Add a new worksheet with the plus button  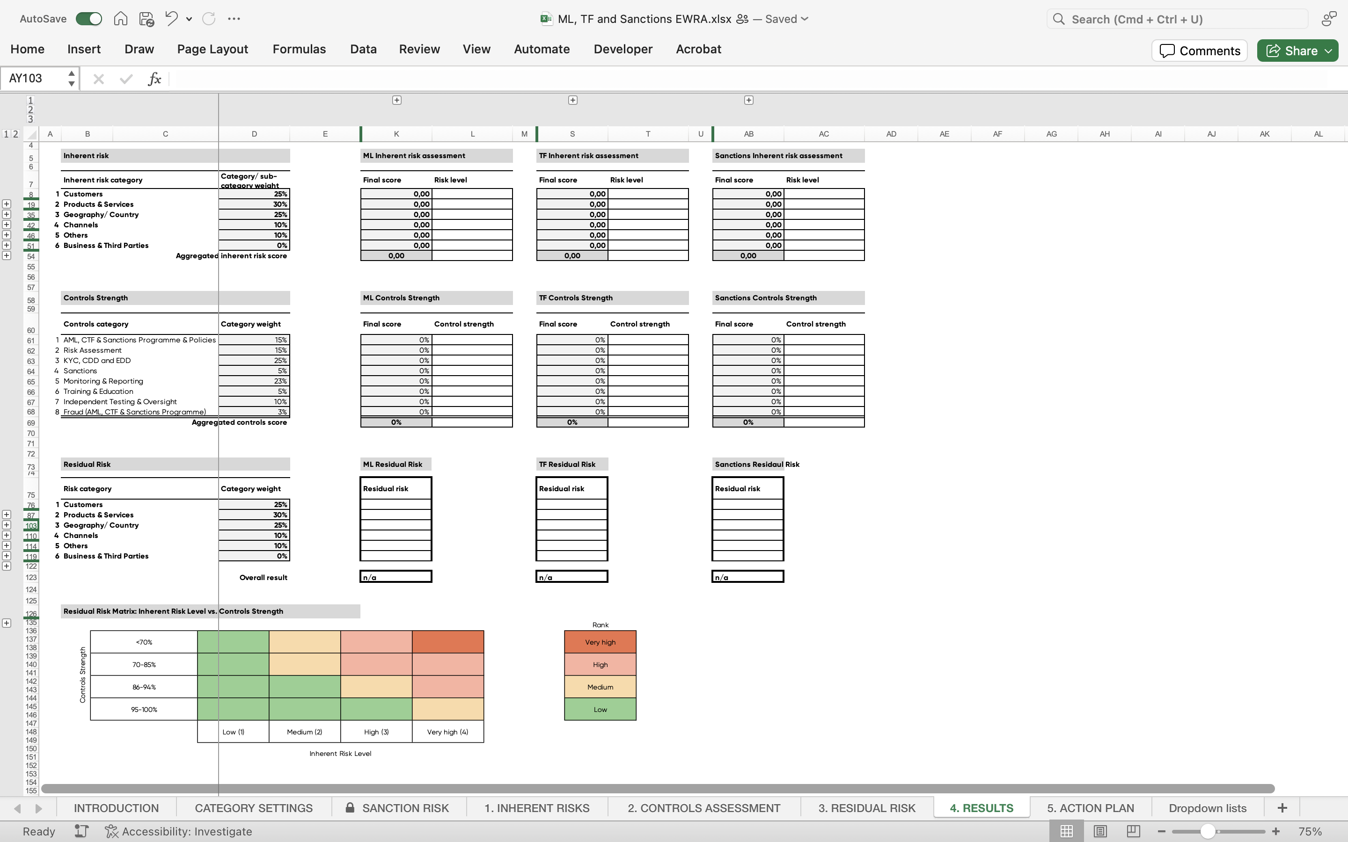(x=1283, y=807)
